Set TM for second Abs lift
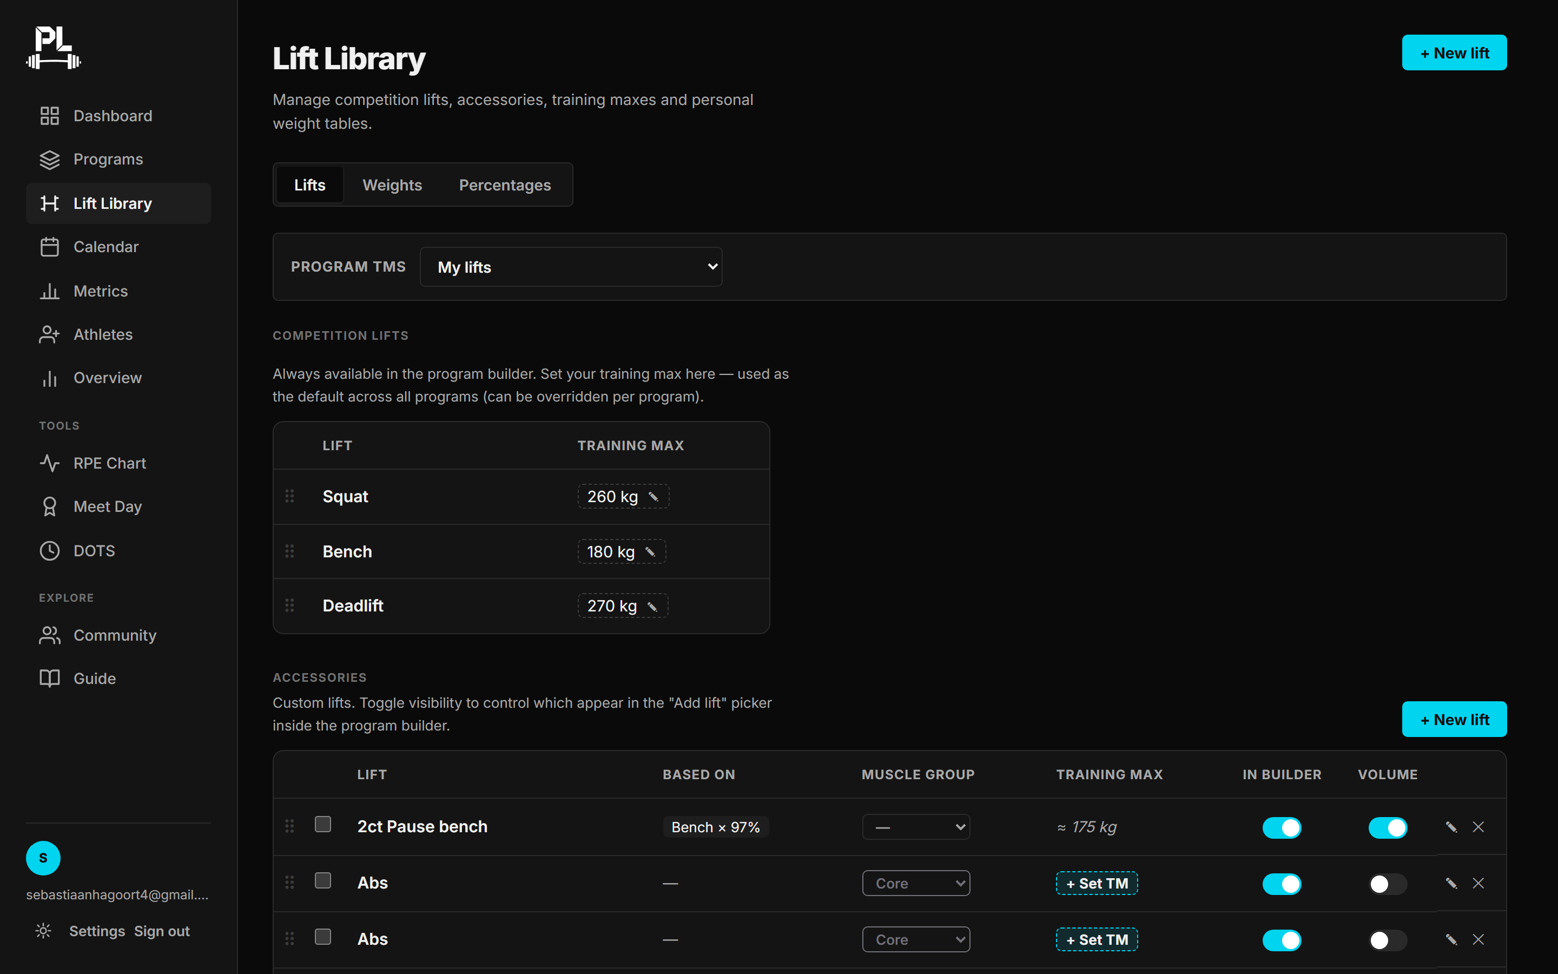Screen dimensions: 1558x974 tap(1097, 940)
